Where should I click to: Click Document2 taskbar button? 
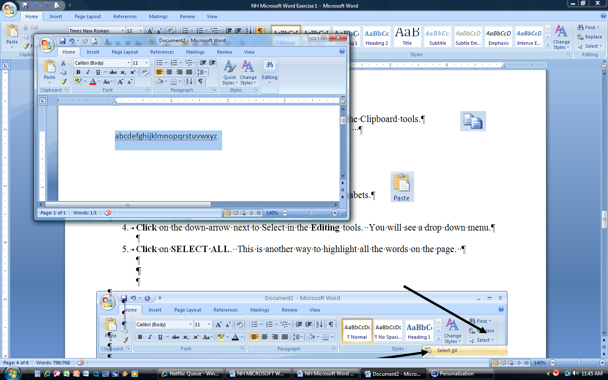pyautogui.click(x=393, y=374)
